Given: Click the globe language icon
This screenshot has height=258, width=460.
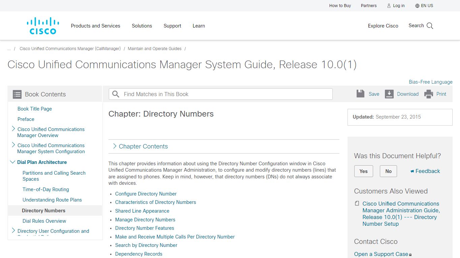Looking at the screenshot, I should tap(417, 6).
